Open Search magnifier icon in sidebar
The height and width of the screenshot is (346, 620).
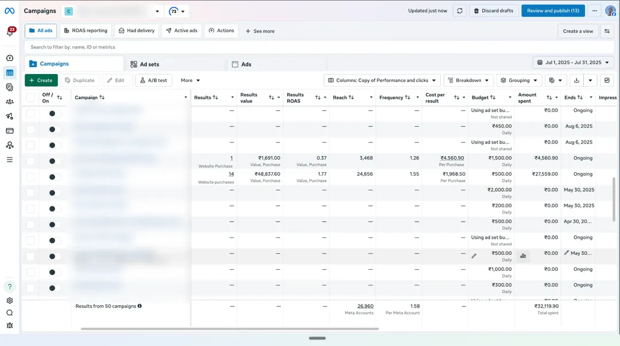click(10, 313)
